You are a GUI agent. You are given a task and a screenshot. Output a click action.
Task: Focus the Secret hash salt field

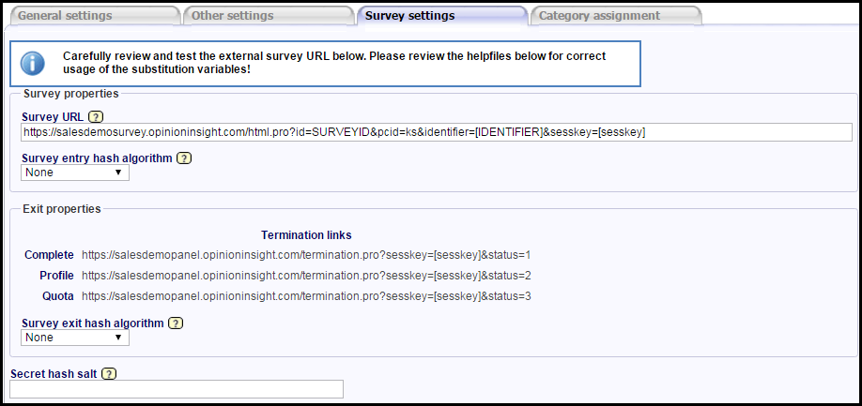point(177,389)
